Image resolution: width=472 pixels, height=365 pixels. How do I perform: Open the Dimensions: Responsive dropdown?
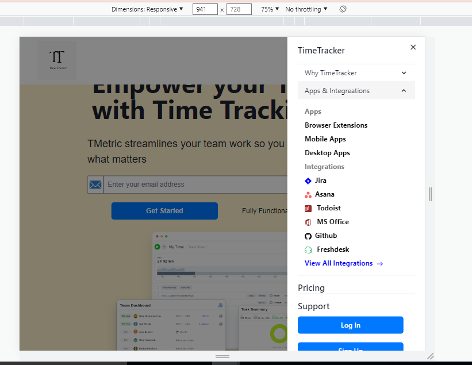pyautogui.click(x=147, y=9)
